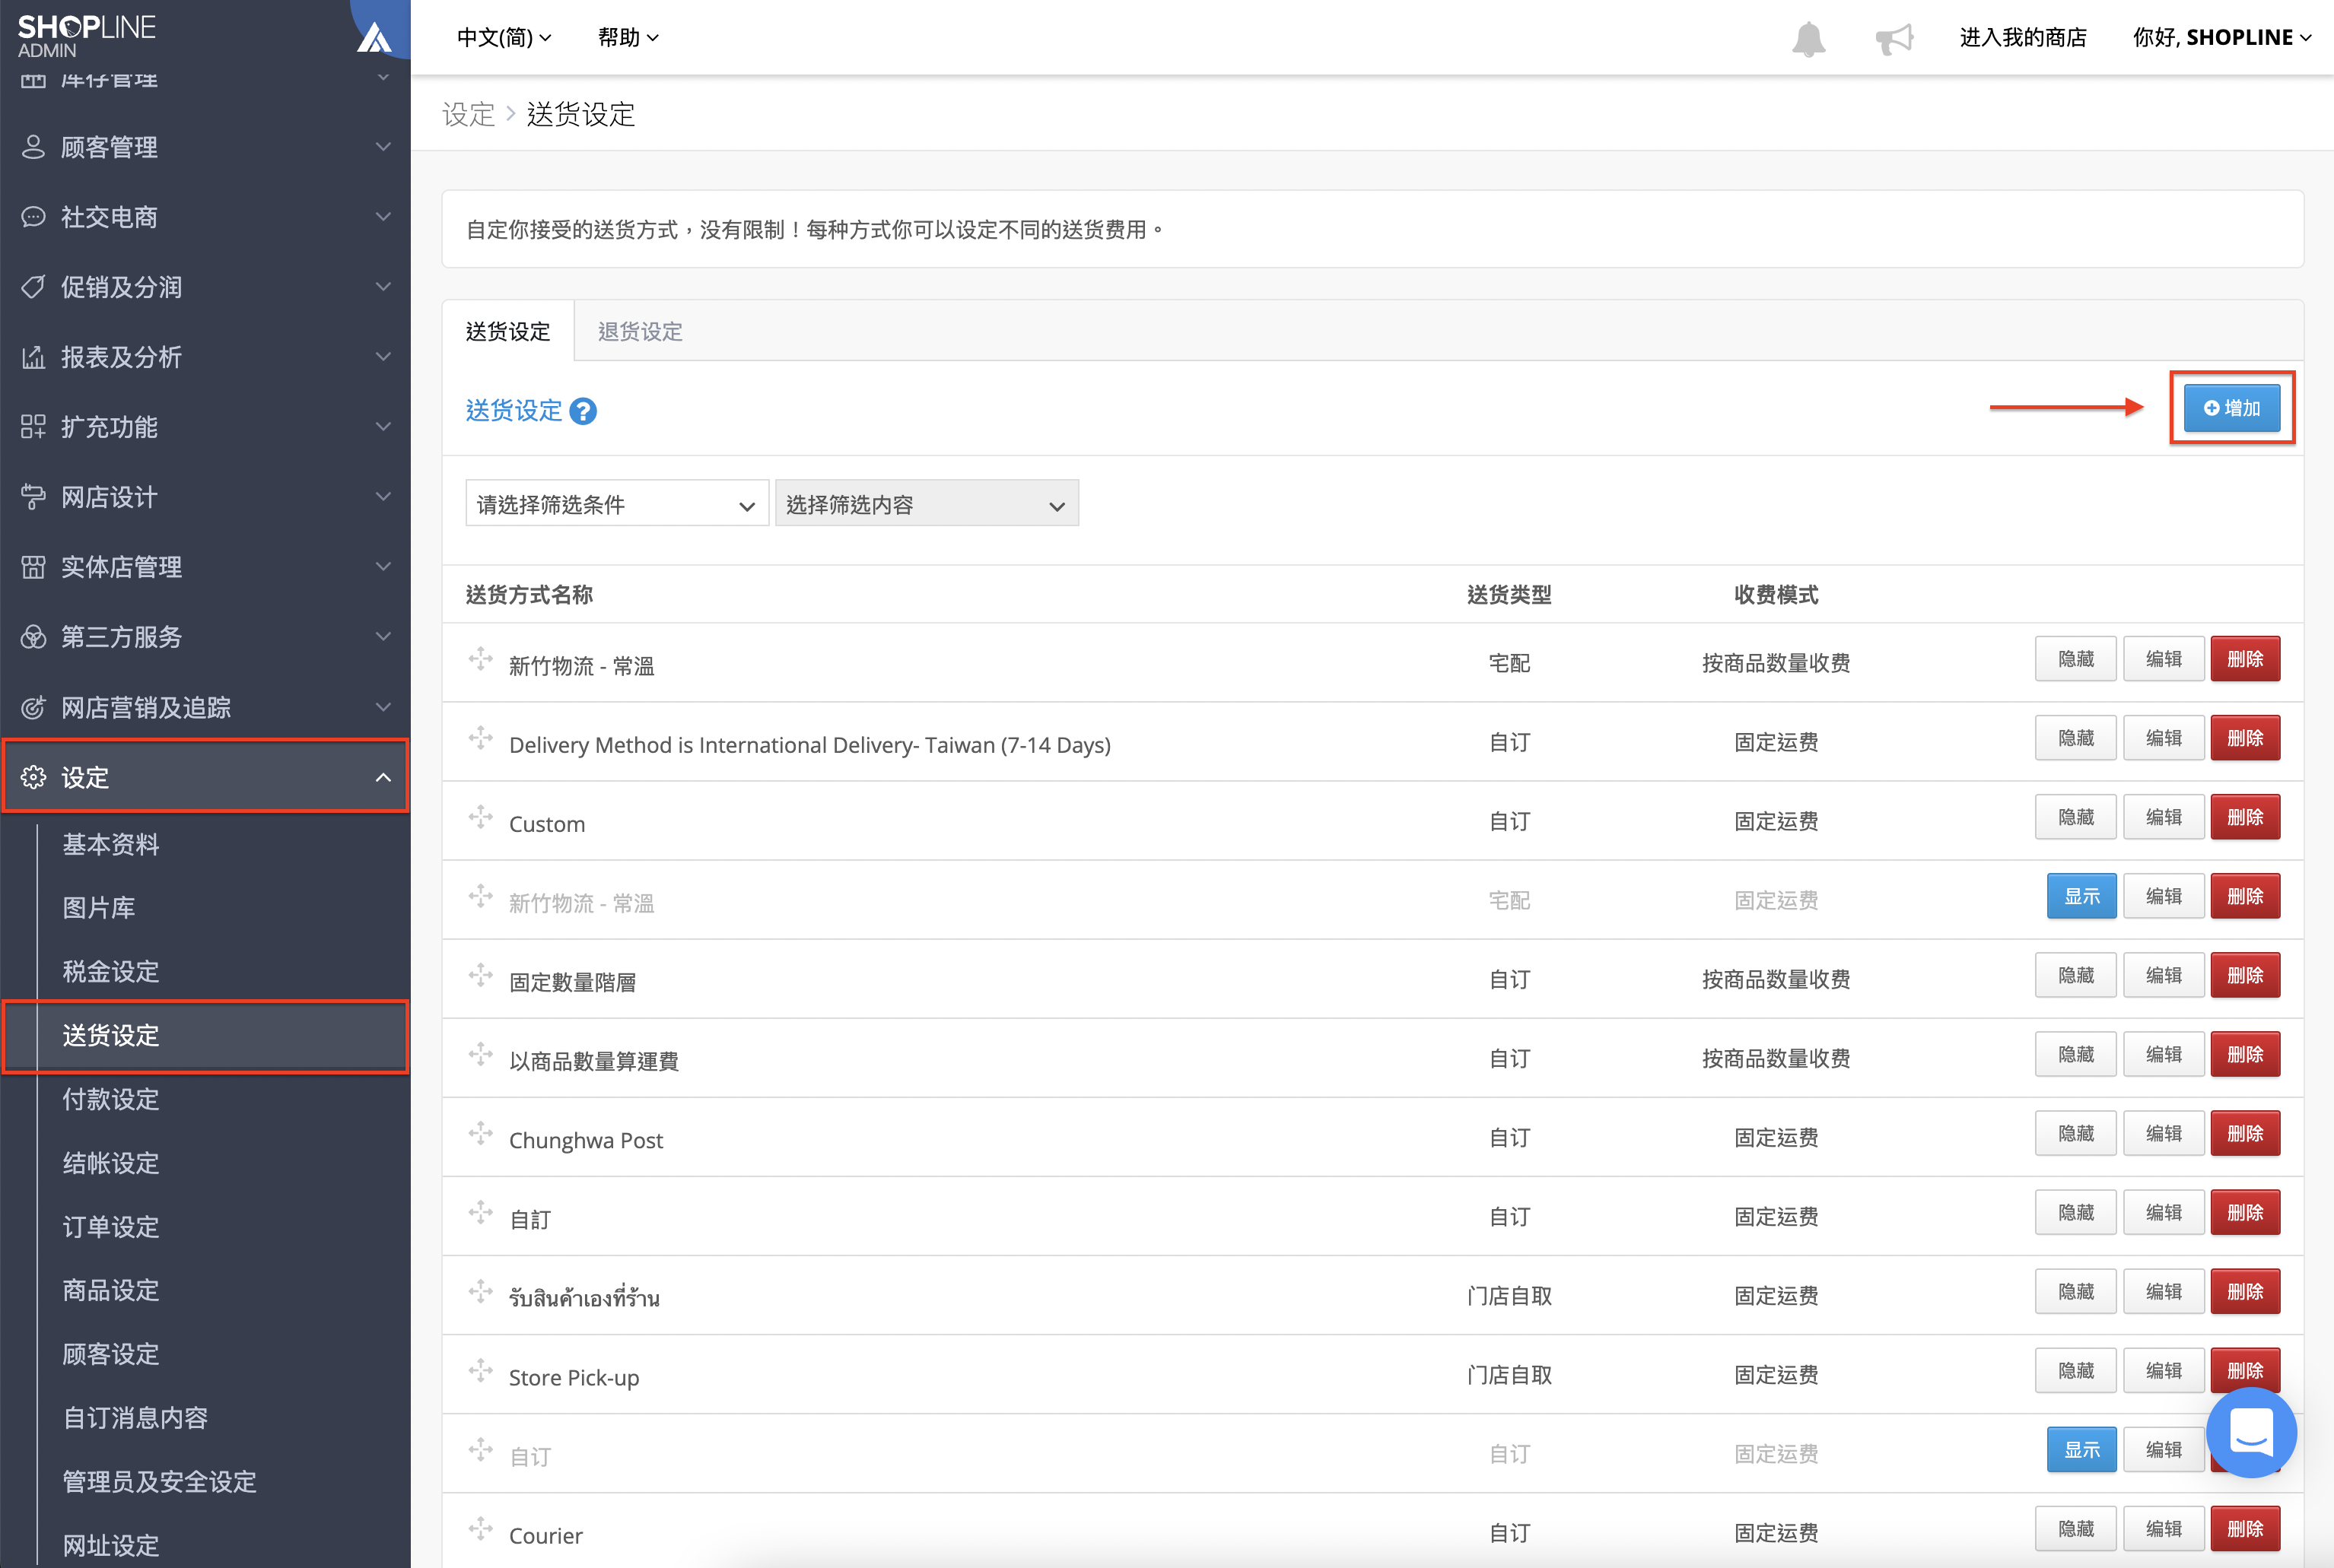Screen dimensions: 2334x1568
Task: Open the notification bell icon
Action: click(1808, 38)
